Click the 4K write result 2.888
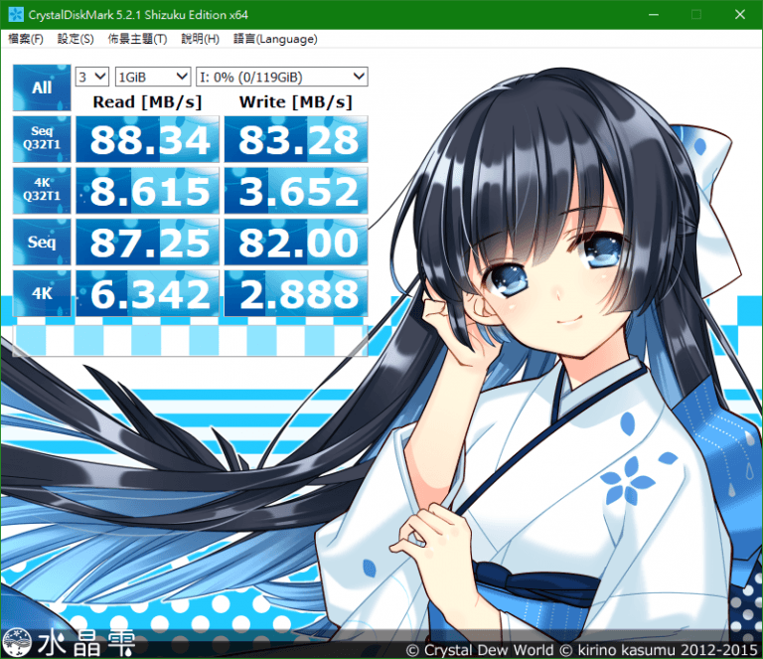This screenshot has height=659, width=763. point(296,293)
